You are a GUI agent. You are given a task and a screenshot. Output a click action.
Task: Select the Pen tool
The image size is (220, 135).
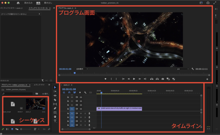tap(55, 108)
